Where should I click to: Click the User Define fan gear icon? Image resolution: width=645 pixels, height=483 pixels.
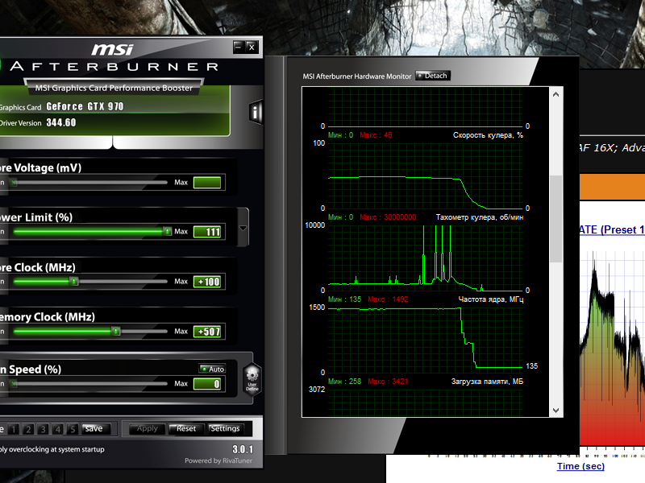[x=252, y=379]
